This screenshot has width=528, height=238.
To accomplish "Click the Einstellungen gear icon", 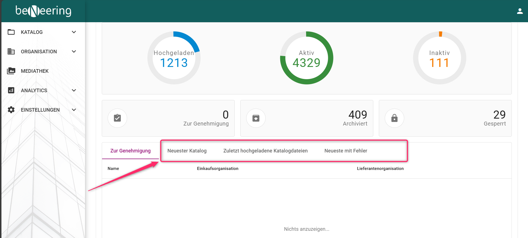I will (x=11, y=110).
